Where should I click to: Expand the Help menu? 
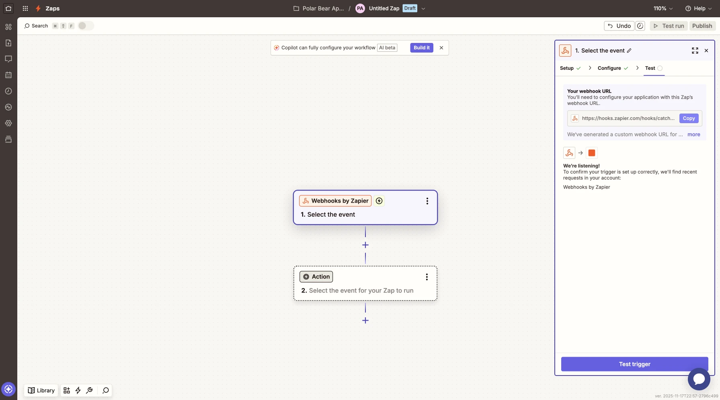pyautogui.click(x=699, y=8)
